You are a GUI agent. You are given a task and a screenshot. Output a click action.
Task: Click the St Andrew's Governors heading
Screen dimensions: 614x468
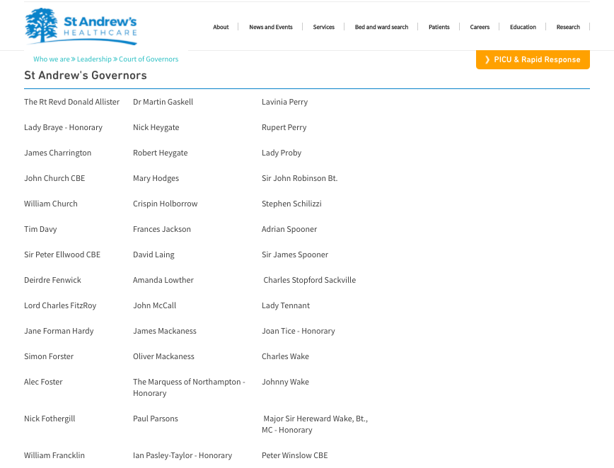pyautogui.click(x=86, y=76)
